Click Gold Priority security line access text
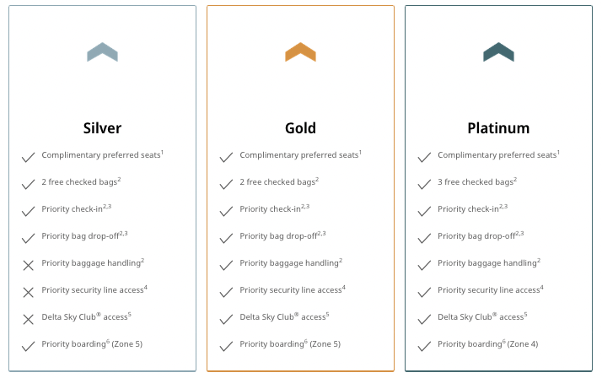Image resolution: width=602 pixels, height=378 pixels. 292,290
